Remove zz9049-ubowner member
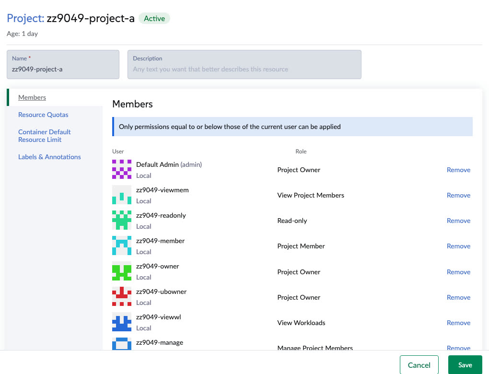Screen dimensions: 489x374 (x=458, y=297)
